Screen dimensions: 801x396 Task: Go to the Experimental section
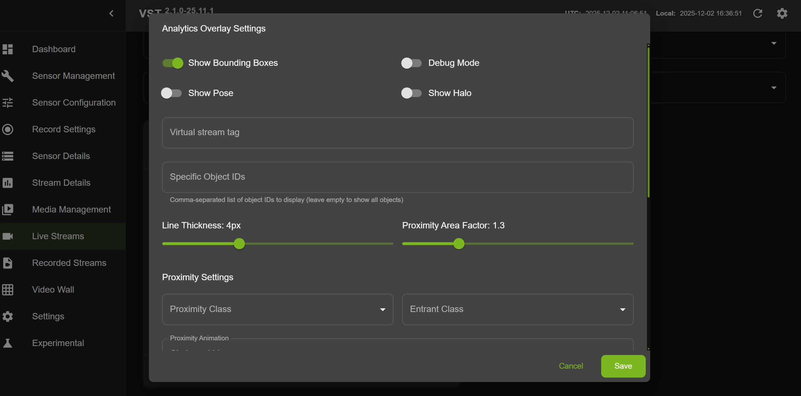[x=58, y=343]
